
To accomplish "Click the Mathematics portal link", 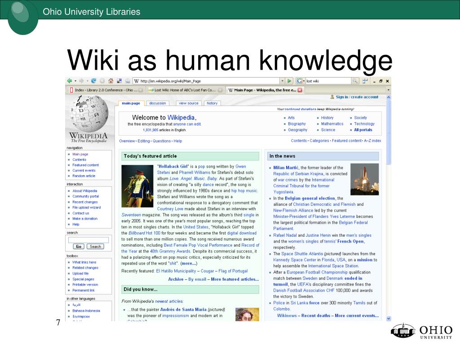I will pyautogui.click(x=332, y=124).
